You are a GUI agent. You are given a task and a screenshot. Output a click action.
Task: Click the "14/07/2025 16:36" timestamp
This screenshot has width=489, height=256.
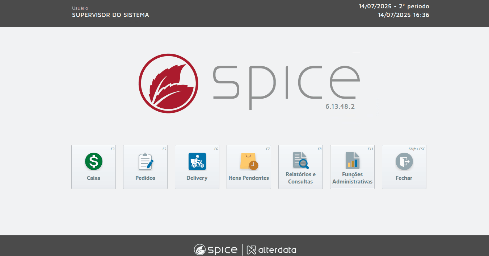coord(404,15)
